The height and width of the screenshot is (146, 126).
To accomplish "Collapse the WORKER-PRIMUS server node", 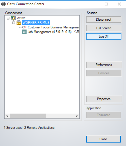I will 14,23.
